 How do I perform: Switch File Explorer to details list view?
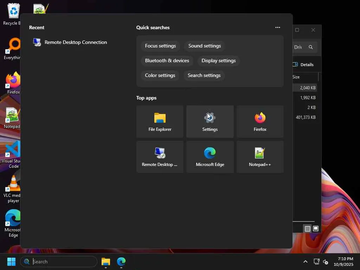pyautogui.click(x=307, y=229)
